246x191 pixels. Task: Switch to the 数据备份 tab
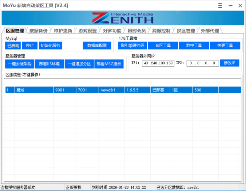(38, 30)
